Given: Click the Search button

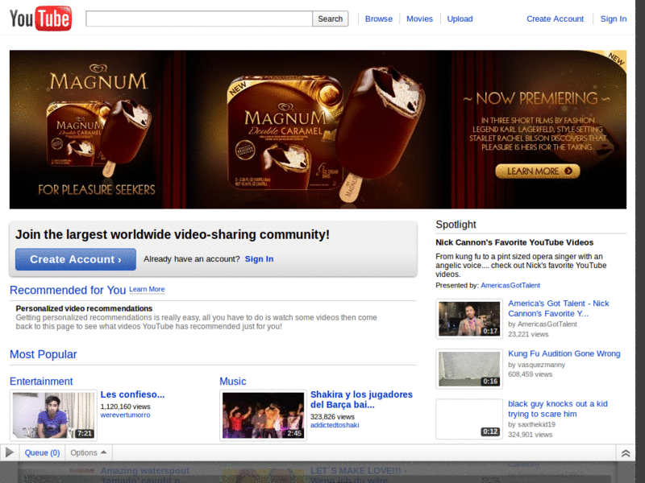Looking at the screenshot, I should pyautogui.click(x=331, y=19).
